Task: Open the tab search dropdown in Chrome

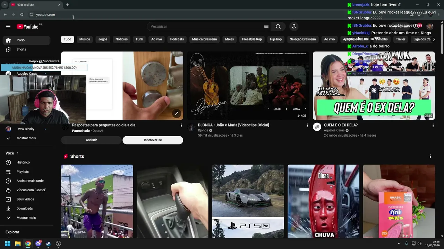Action: 5,4
